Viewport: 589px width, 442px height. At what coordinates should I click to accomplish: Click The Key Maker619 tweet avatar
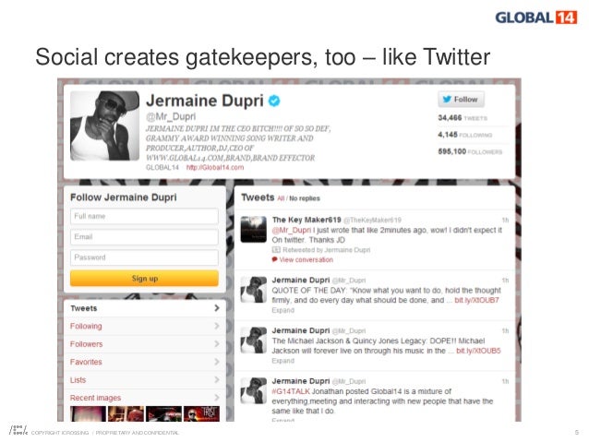[x=254, y=230]
